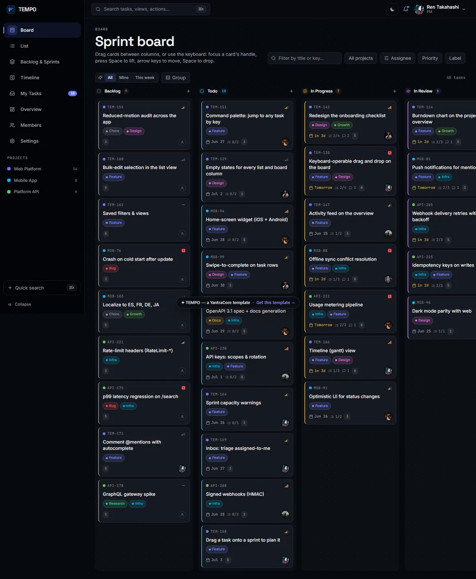The height and width of the screenshot is (579, 476).
Task: Click the priority icon on API-230 card
Action: pos(286,349)
